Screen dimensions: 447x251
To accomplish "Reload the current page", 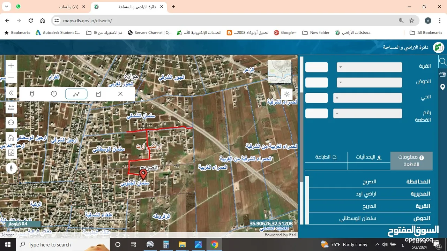I will [x=31, y=21].
